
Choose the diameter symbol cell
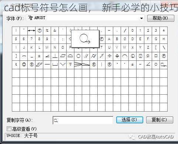[148, 56]
